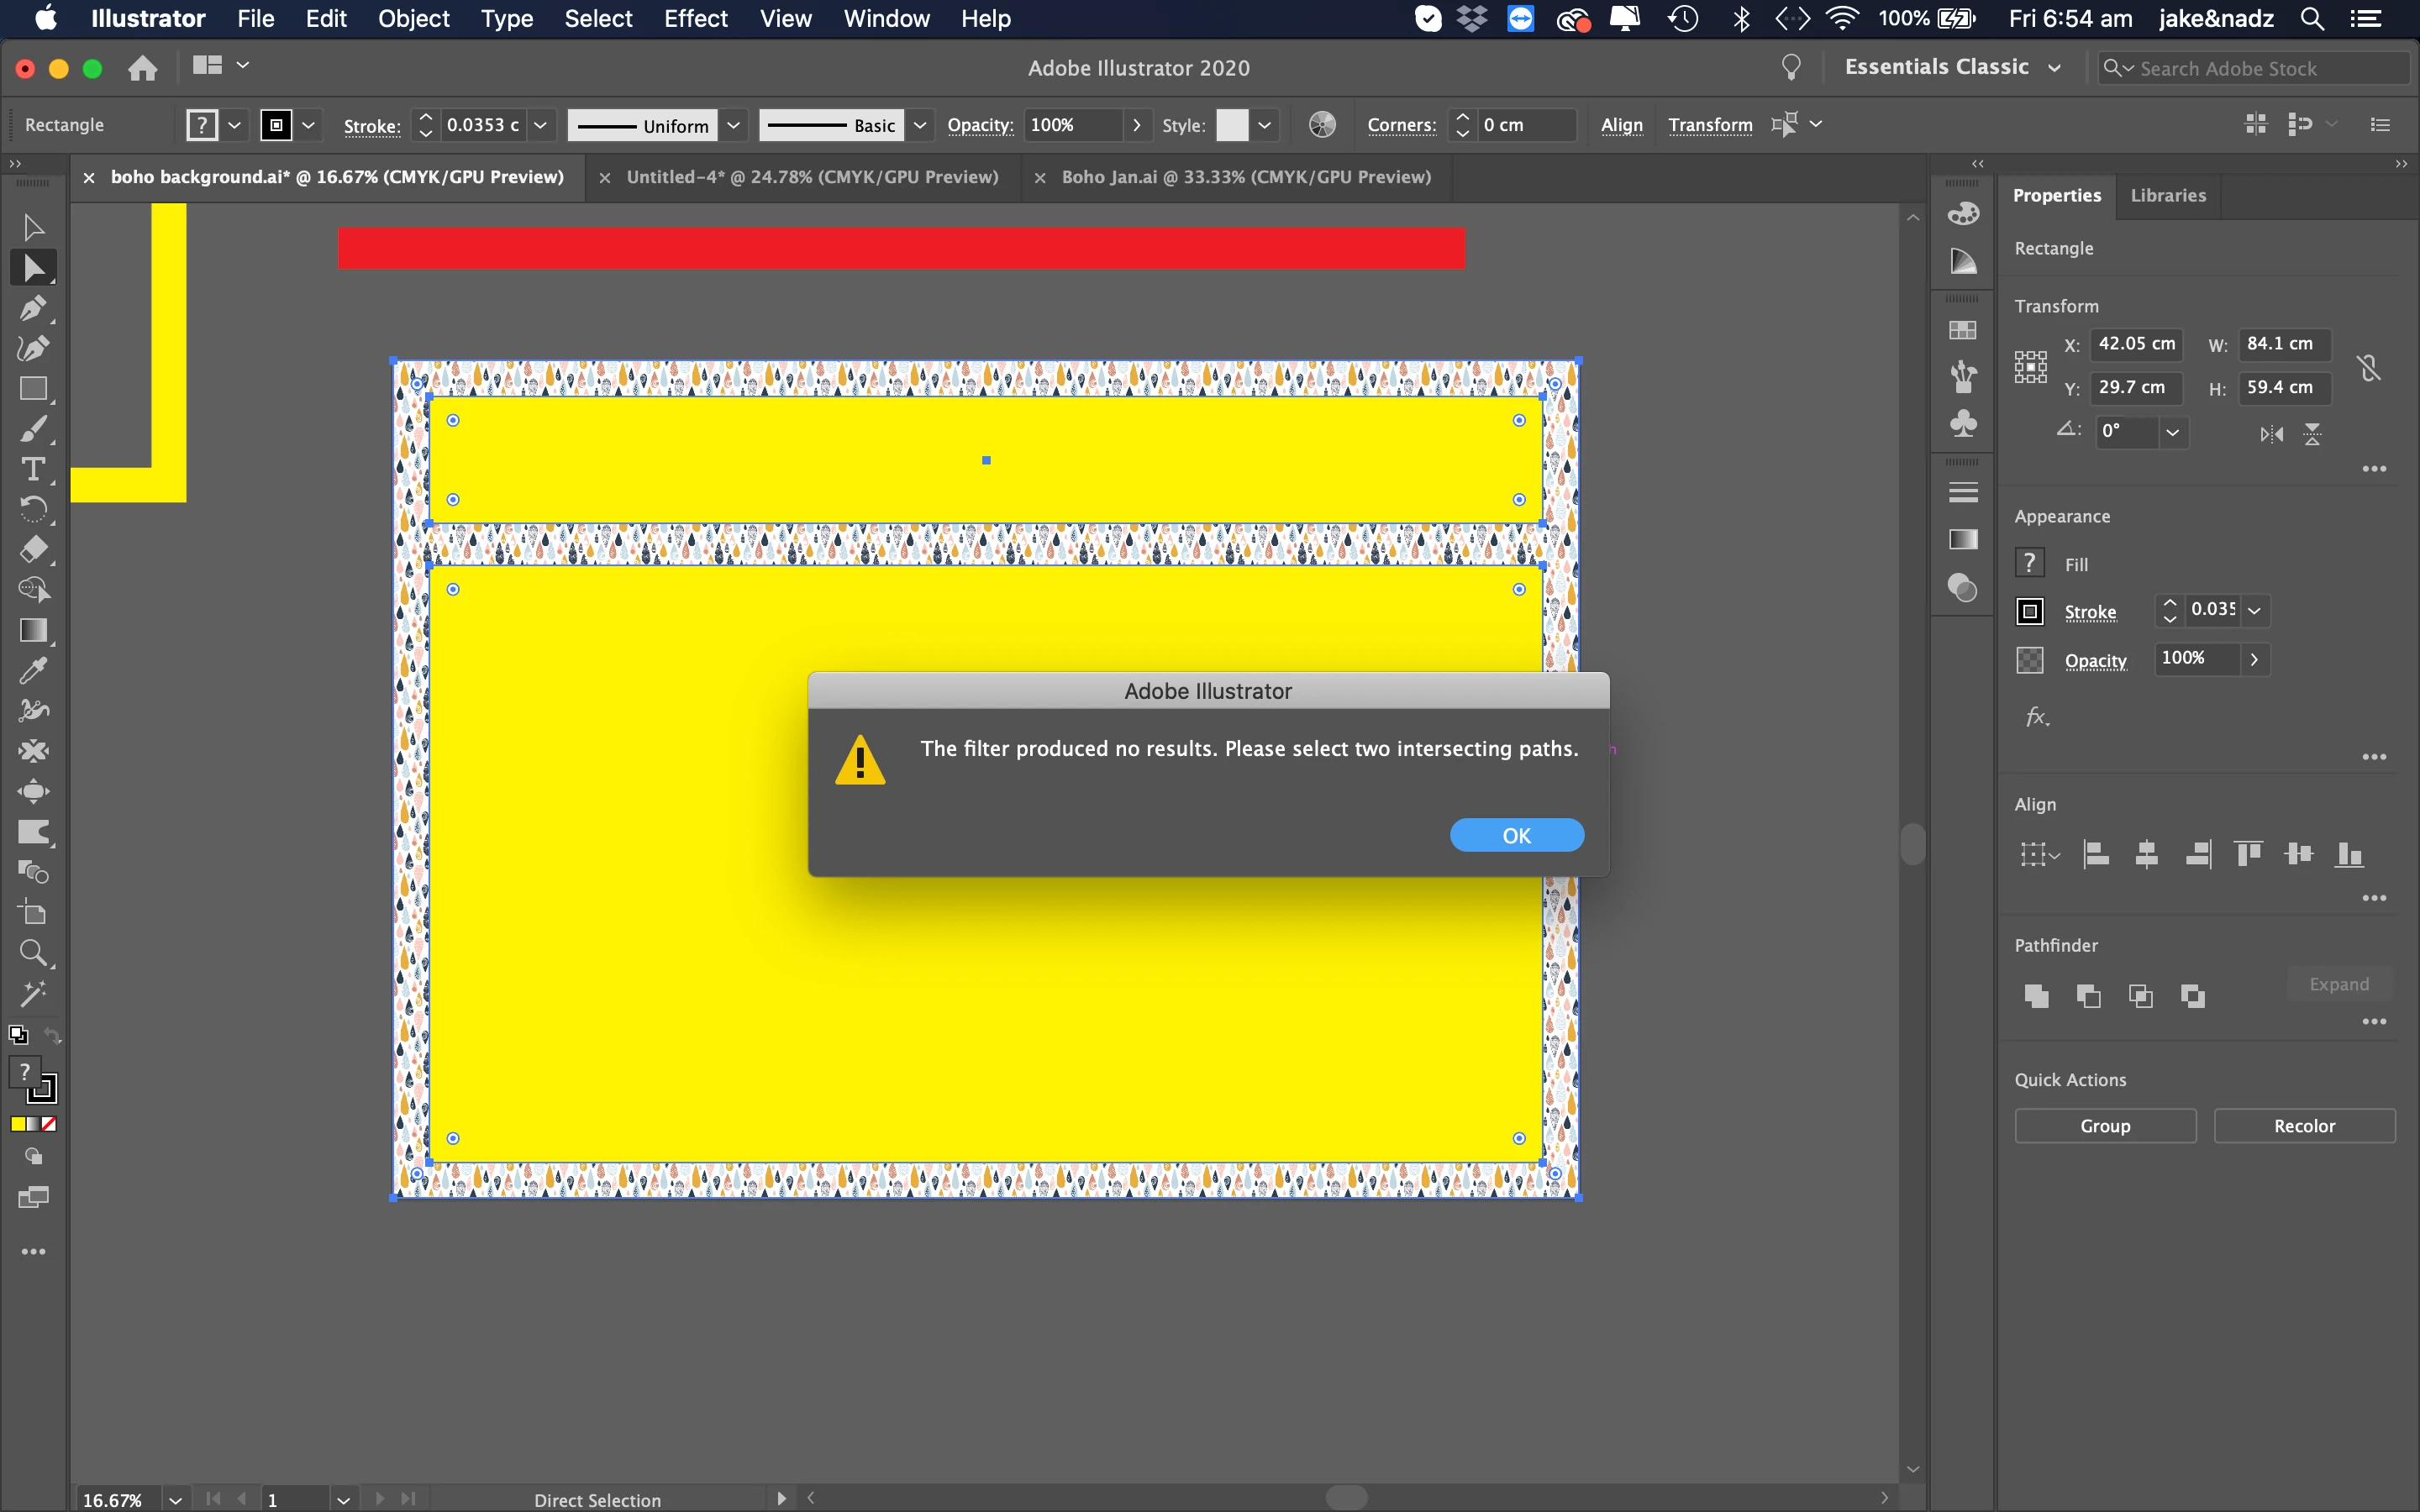Click the Style swatch in control bar
Screen dimensions: 2420x1512
tap(1231, 125)
